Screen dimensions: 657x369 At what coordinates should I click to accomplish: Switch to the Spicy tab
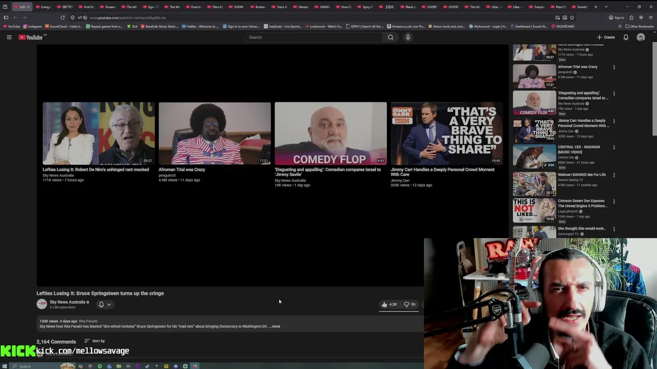point(365,7)
